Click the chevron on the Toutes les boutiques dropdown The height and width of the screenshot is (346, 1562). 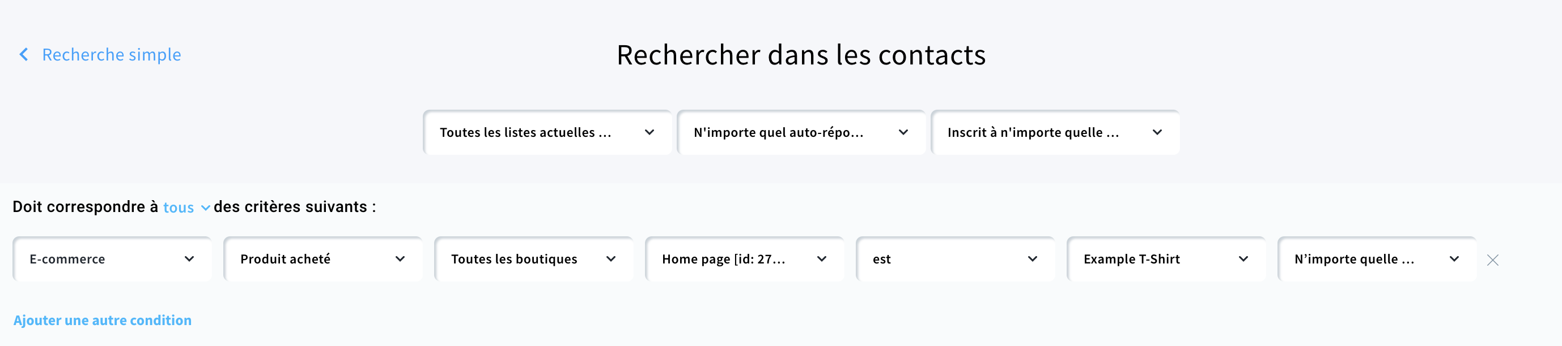tap(611, 259)
